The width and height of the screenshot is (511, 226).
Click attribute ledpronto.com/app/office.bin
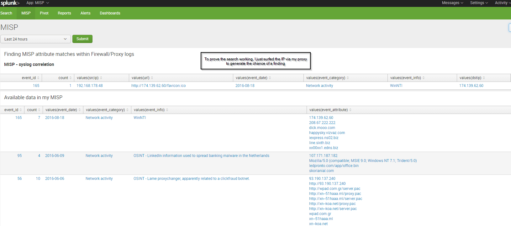[334, 166]
